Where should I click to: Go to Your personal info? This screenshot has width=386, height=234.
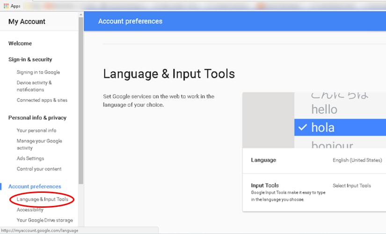click(36, 130)
